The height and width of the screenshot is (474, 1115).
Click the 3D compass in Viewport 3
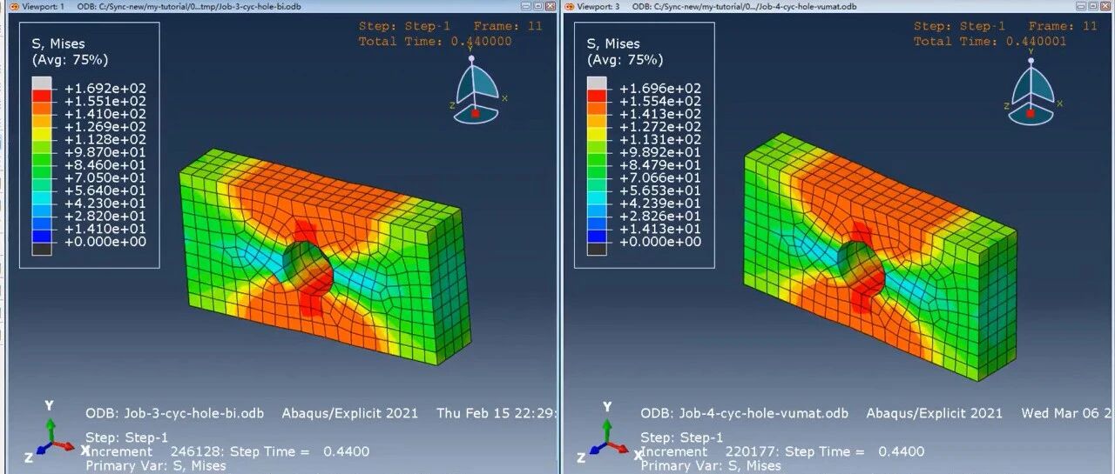(1031, 92)
